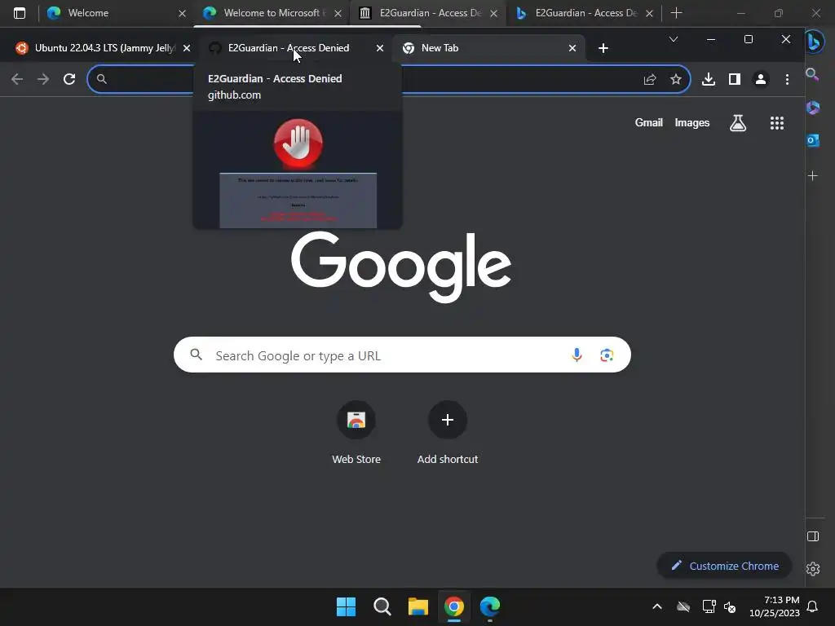Image resolution: width=835 pixels, height=626 pixels.
Task: Expand Chrome tab search chevron
Action: tap(673, 39)
